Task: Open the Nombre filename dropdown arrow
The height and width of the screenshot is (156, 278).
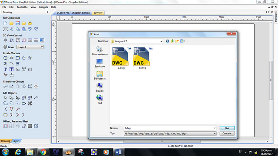Action: tap(215, 128)
